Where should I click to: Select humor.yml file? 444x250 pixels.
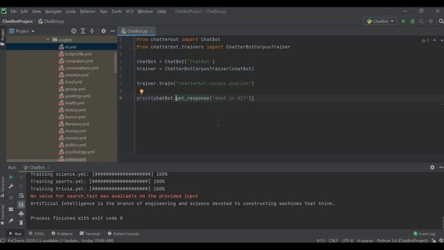point(75,117)
